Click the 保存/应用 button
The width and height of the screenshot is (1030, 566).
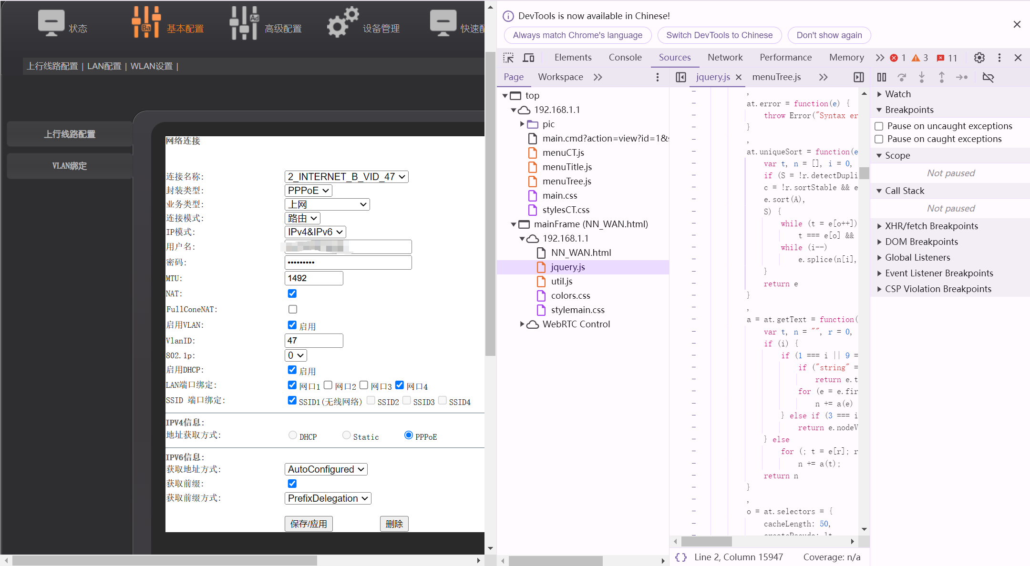[x=309, y=524]
